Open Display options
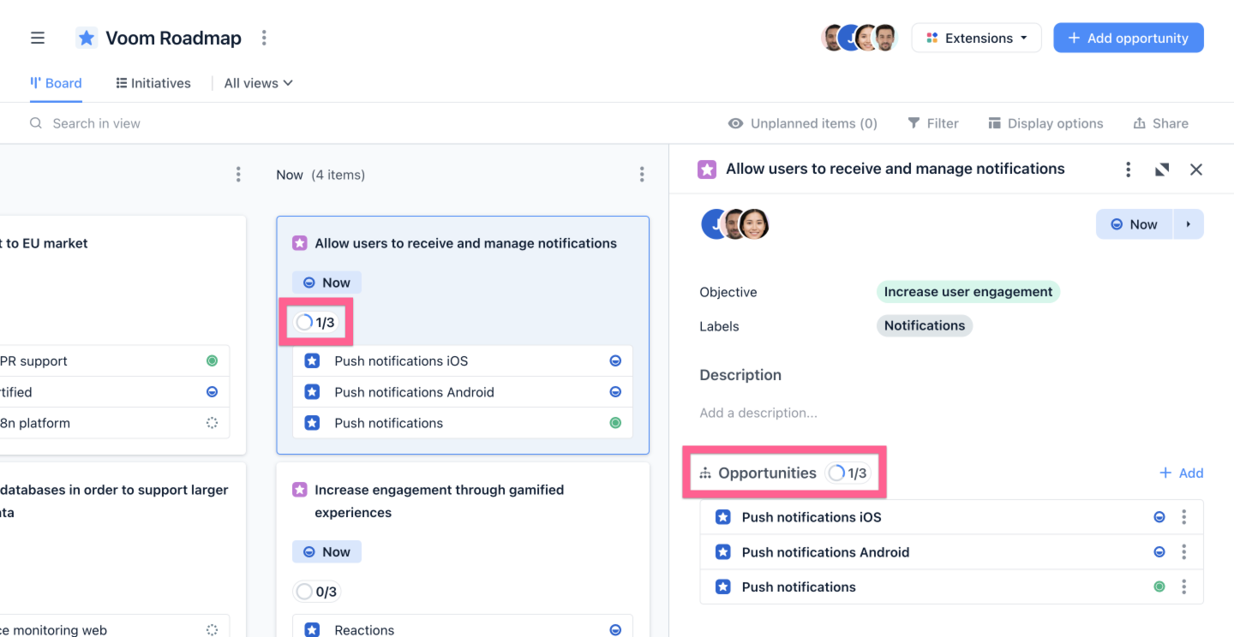Viewport: 1234px width, 637px height. tap(1045, 123)
